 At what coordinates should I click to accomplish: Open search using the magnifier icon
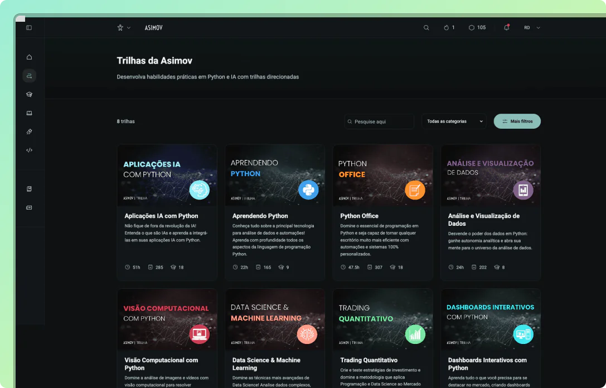pyautogui.click(x=426, y=27)
